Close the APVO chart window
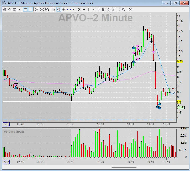This screenshot has width=190, height=171. coord(184,3)
